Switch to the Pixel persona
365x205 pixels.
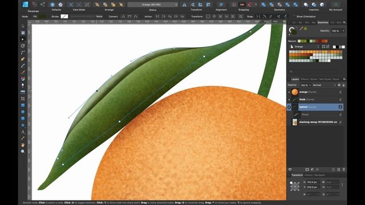click(x=34, y=5)
